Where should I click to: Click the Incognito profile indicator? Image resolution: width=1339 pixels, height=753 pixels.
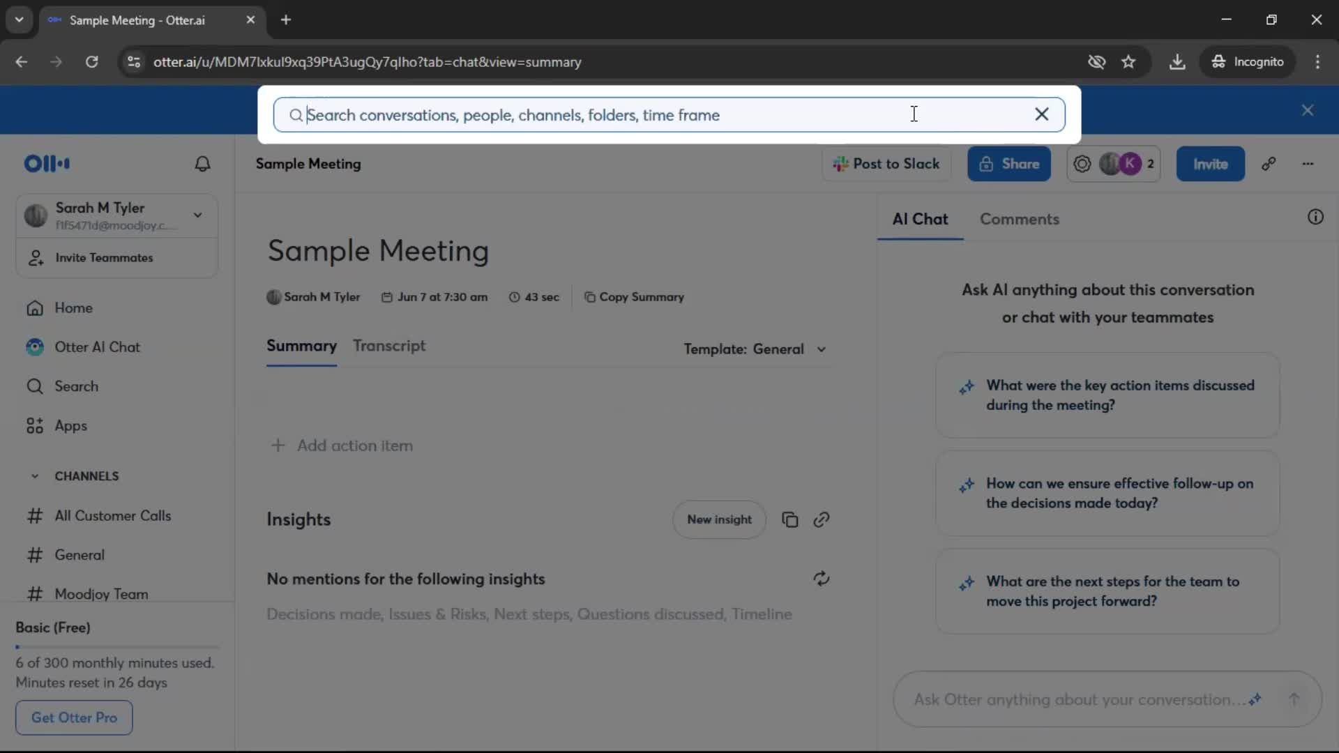1247,62
